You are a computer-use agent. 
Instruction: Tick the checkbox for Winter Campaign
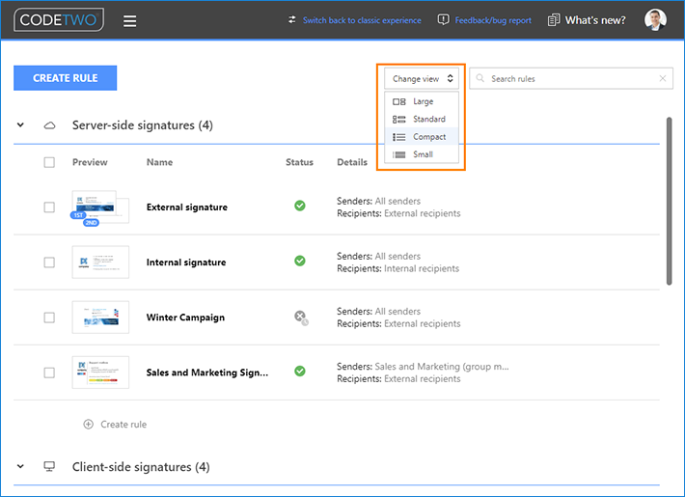[x=49, y=318]
